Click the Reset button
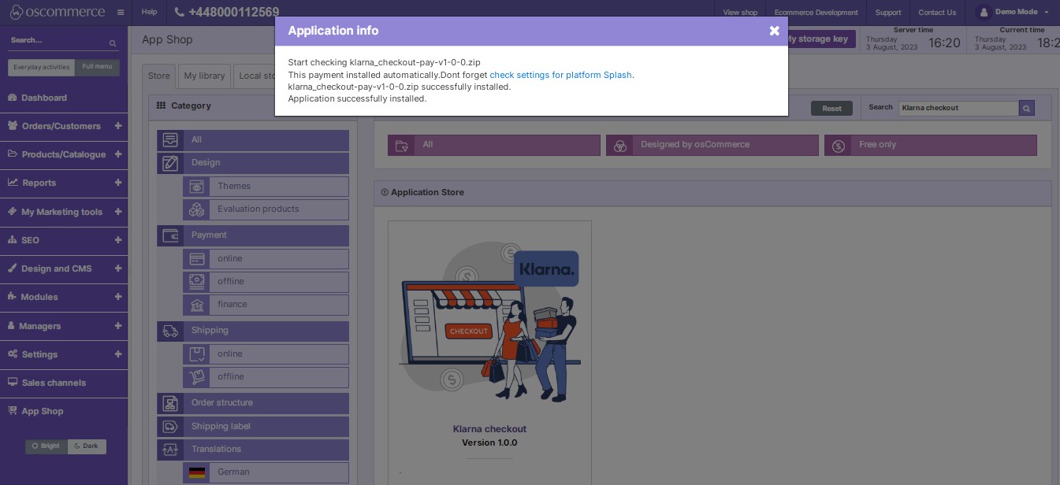The height and width of the screenshot is (485, 1060). coord(831,109)
